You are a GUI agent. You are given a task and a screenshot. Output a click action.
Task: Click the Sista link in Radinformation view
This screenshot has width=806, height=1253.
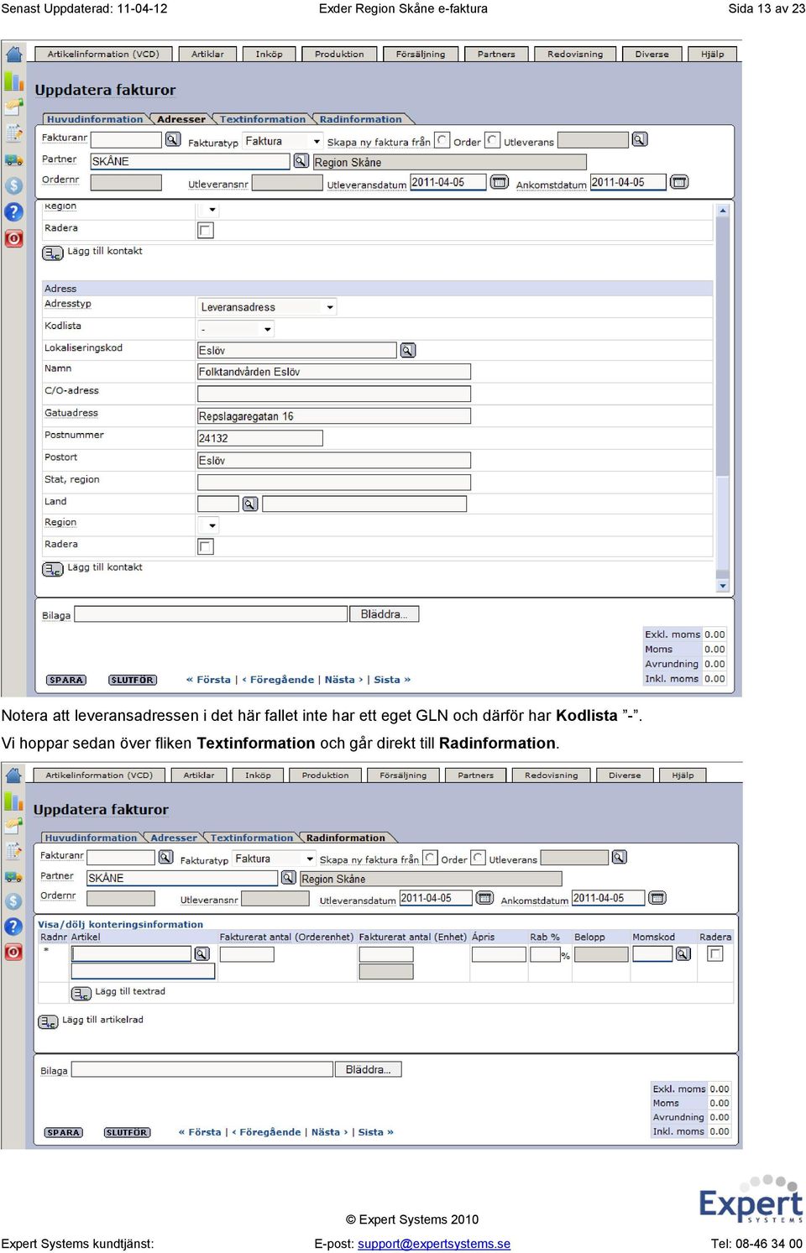[375, 1132]
